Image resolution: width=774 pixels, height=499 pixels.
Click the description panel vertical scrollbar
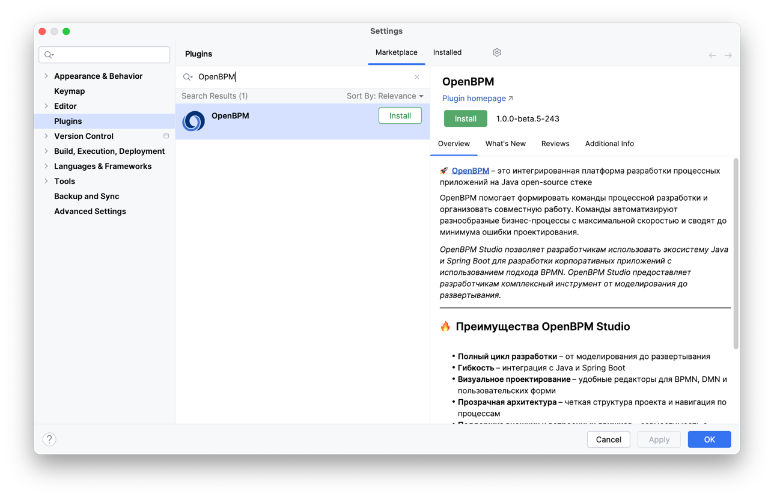(736, 253)
